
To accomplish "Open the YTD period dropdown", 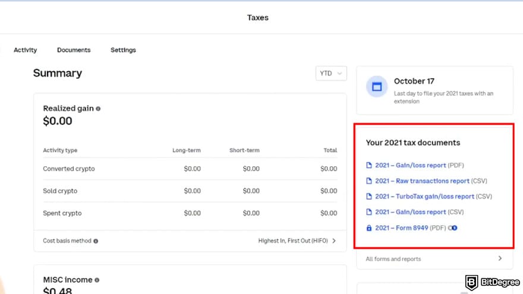I will [331, 73].
